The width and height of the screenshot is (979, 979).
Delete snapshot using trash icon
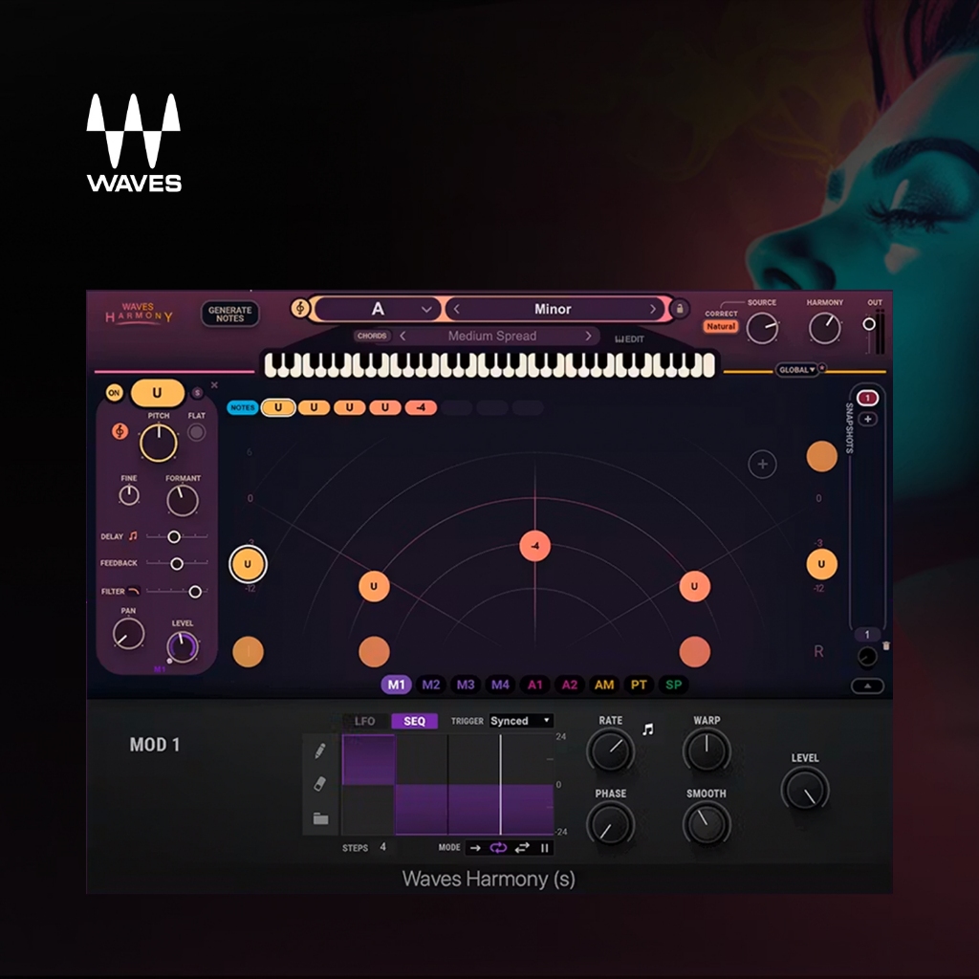point(886,646)
